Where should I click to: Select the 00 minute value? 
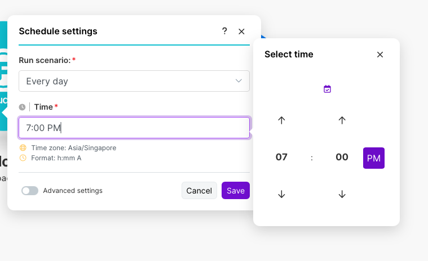click(x=342, y=157)
